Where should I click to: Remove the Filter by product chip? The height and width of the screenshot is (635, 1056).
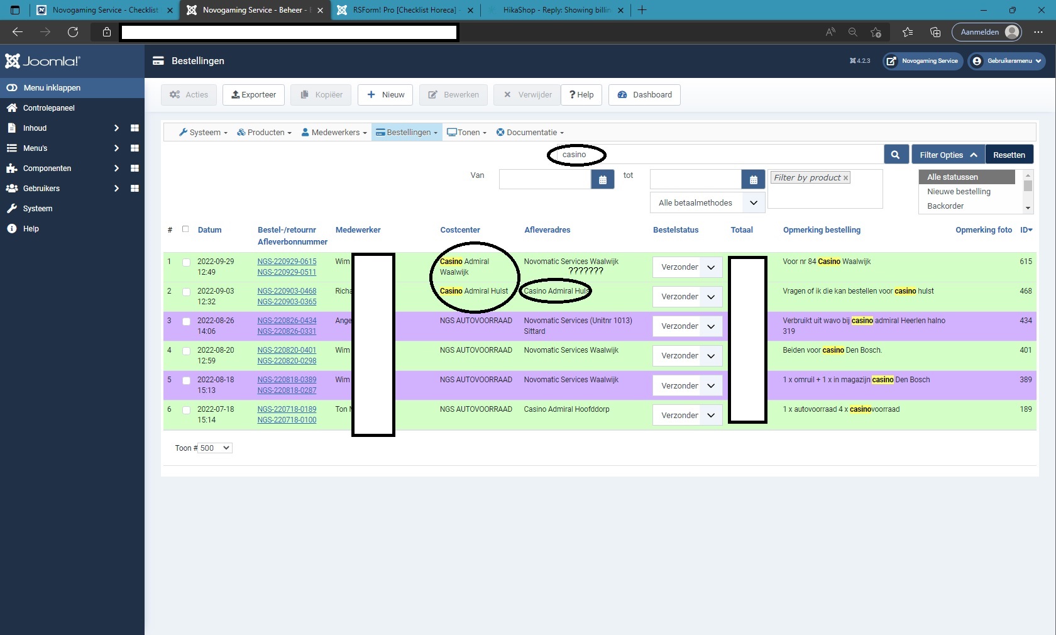point(845,178)
